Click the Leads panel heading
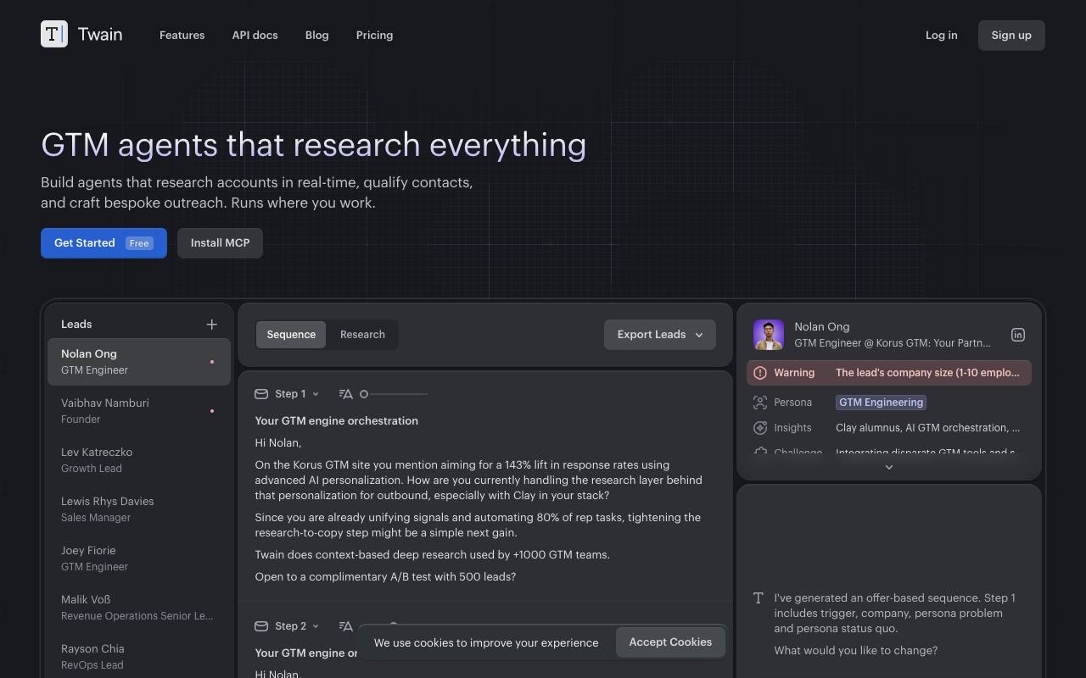This screenshot has height=678, width=1086. [76, 324]
